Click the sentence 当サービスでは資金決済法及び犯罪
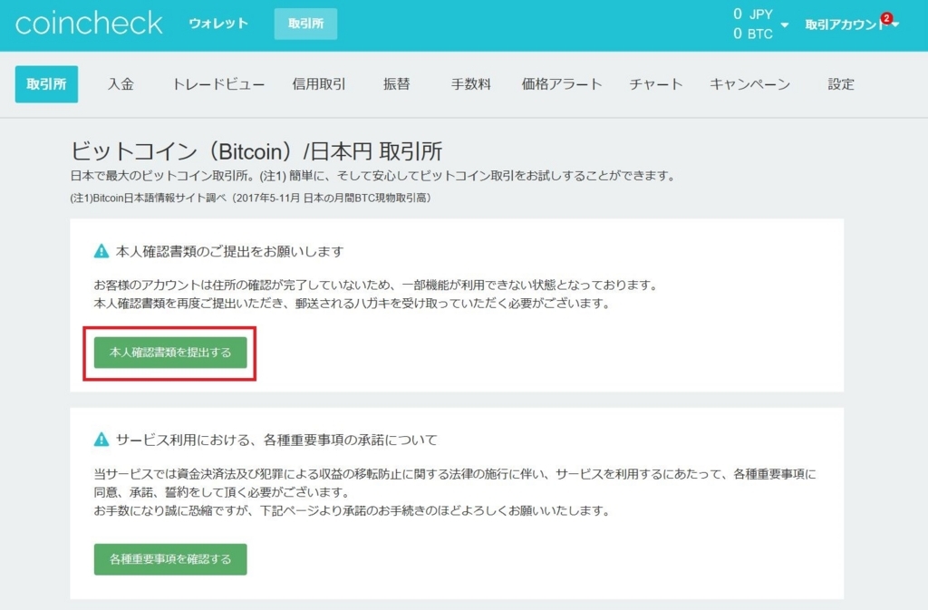 click(455, 474)
